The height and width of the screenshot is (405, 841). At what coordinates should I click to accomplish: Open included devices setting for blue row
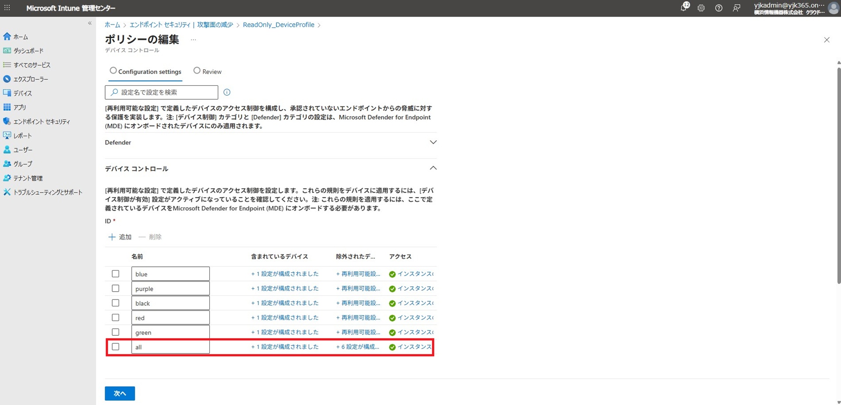point(285,274)
